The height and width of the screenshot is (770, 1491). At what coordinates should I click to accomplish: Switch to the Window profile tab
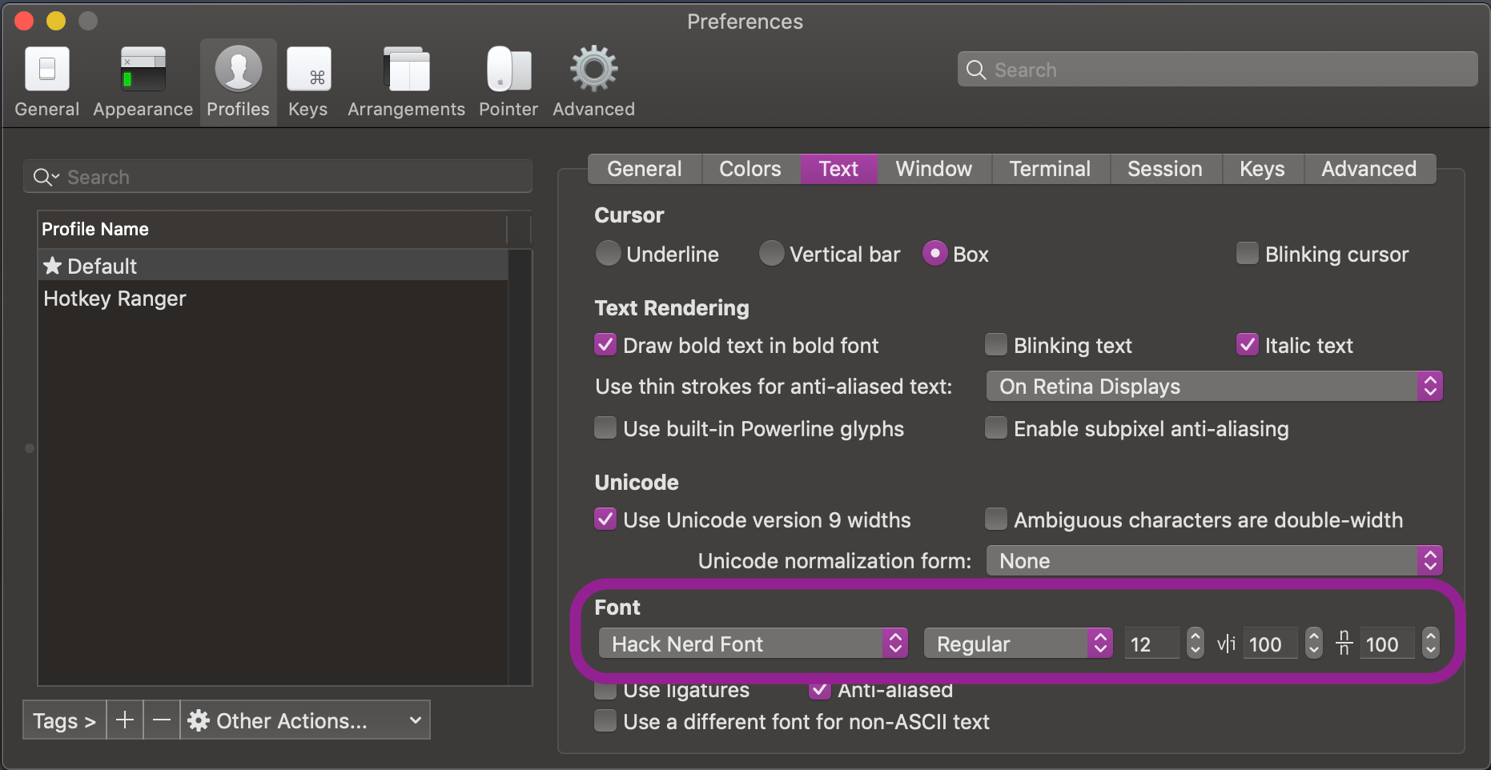pos(934,169)
